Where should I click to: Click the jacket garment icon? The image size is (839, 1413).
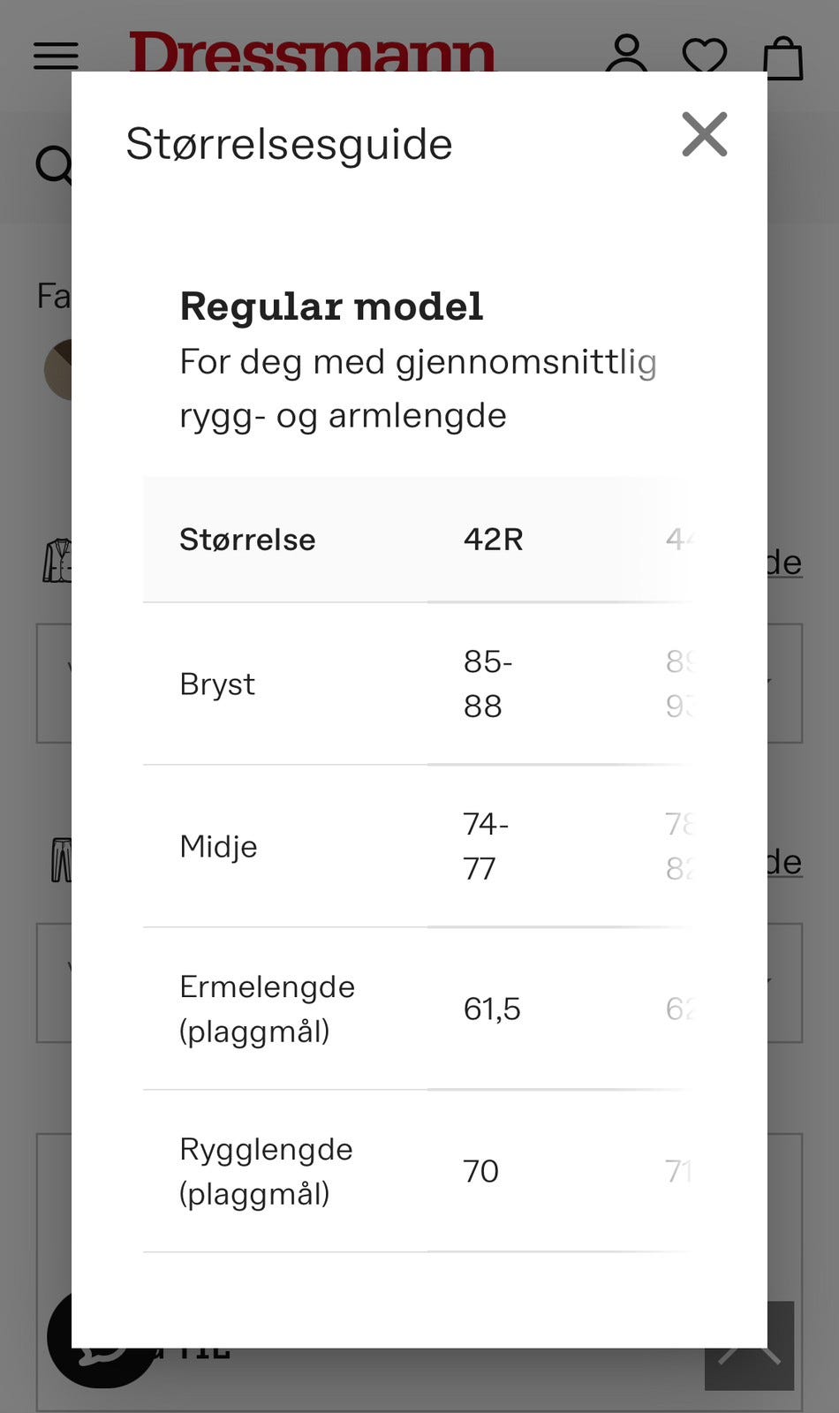point(57,561)
